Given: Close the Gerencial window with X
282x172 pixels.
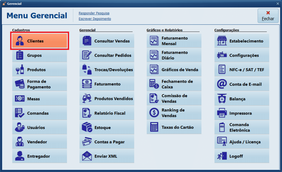Looking at the screenshot, I should coord(278,4).
